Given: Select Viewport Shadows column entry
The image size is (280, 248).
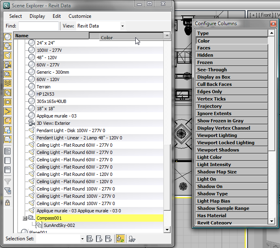Looking at the screenshot, I should (232, 150).
